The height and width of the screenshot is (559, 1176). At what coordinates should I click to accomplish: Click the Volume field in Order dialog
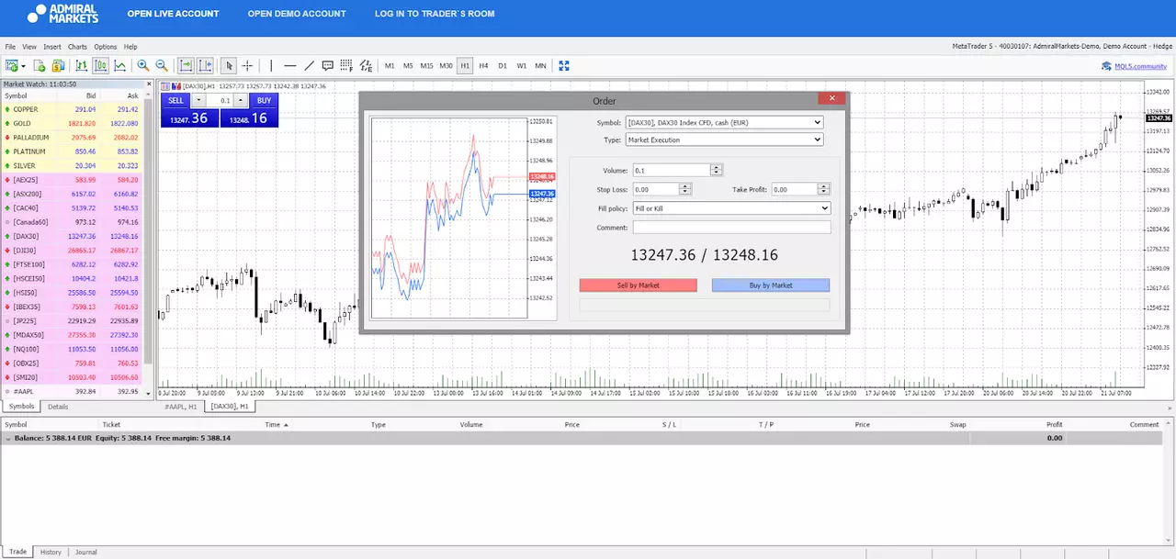(671, 170)
